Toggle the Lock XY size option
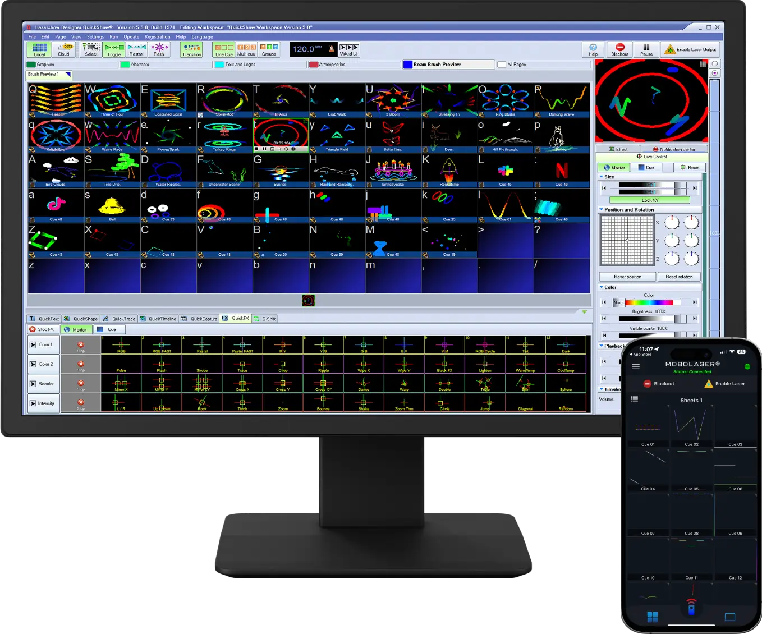 click(649, 200)
